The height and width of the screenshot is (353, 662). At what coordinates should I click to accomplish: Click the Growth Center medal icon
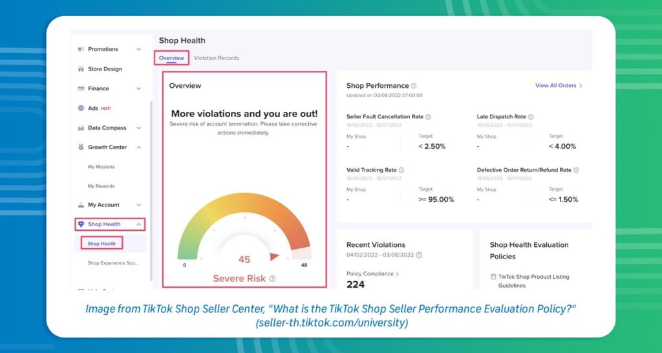[x=81, y=147]
